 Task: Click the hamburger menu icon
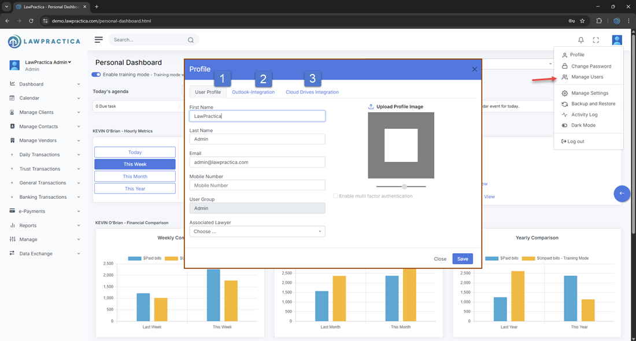99,40
